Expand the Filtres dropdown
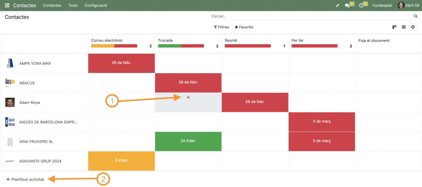Screen dimensions: 422x187 pos(221,27)
